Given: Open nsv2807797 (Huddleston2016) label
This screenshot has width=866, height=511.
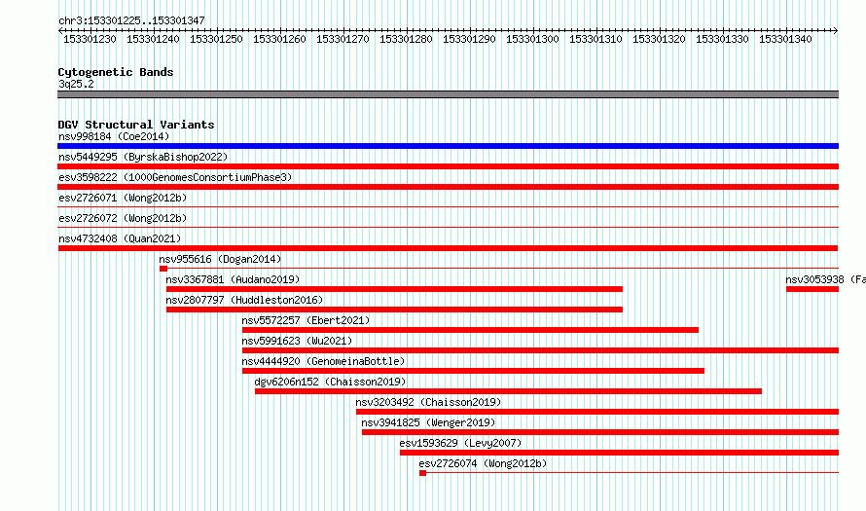Looking at the screenshot, I should point(244,300).
